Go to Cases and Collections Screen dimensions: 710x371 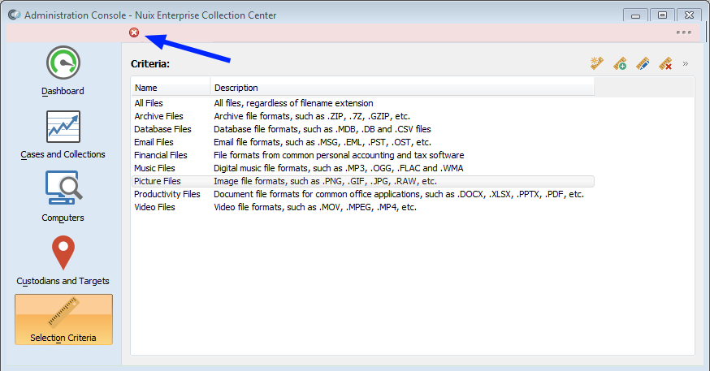[x=63, y=135]
